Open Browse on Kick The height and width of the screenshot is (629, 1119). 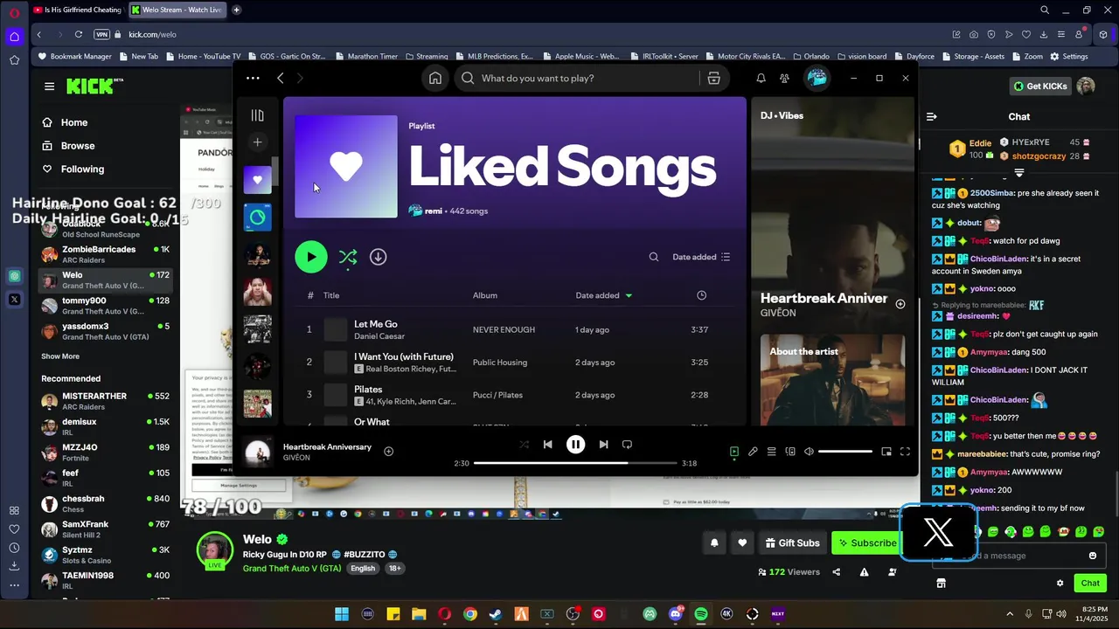point(77,146)
